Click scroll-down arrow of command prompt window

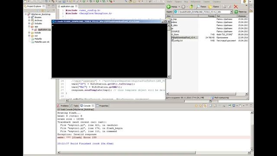[169, 76]
